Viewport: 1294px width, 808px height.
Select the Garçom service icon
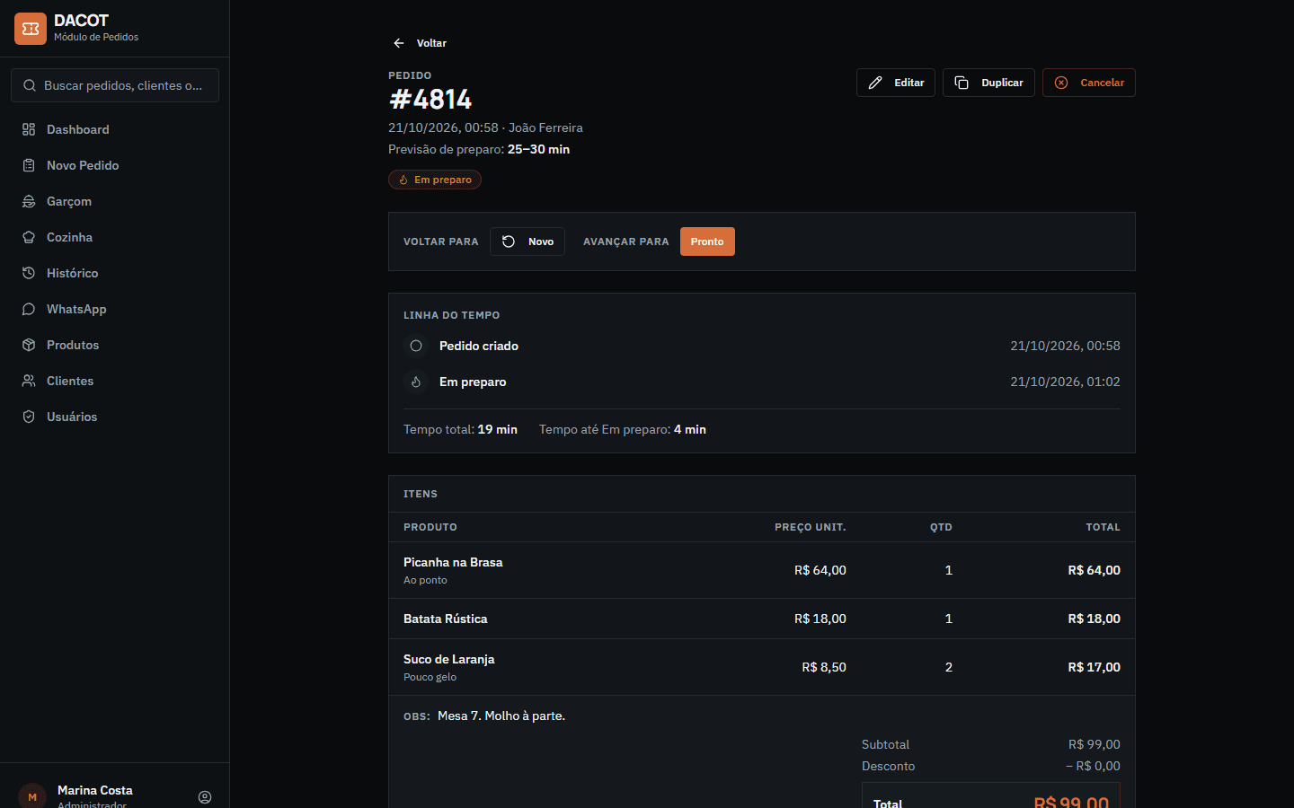tap(29, 201)
